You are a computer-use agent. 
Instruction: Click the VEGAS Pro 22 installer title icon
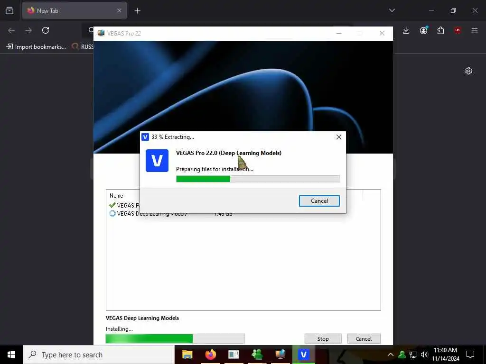point(101,33)
